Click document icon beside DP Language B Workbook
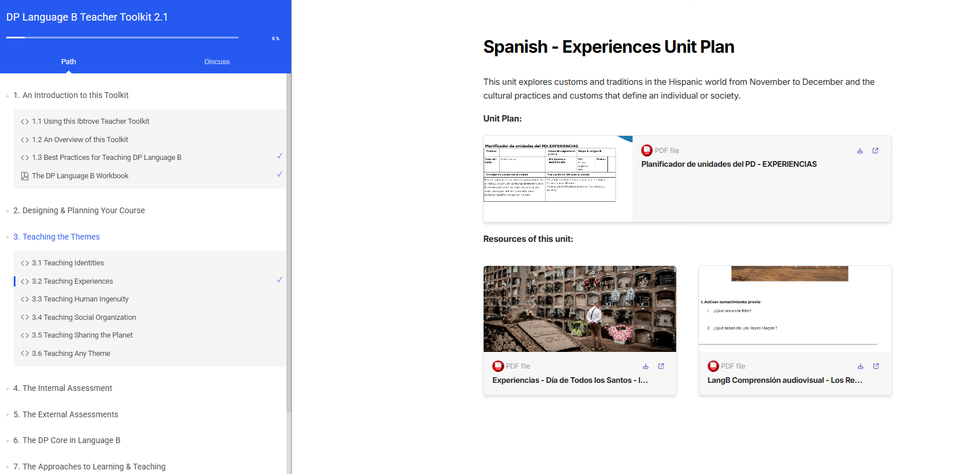Image resolution: width=969 pixels, height=474 pixels. [x=25, y=176]
